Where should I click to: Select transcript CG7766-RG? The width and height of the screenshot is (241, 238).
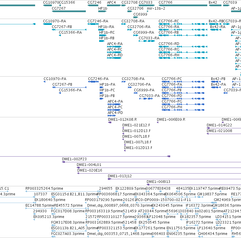coord(183,52)
